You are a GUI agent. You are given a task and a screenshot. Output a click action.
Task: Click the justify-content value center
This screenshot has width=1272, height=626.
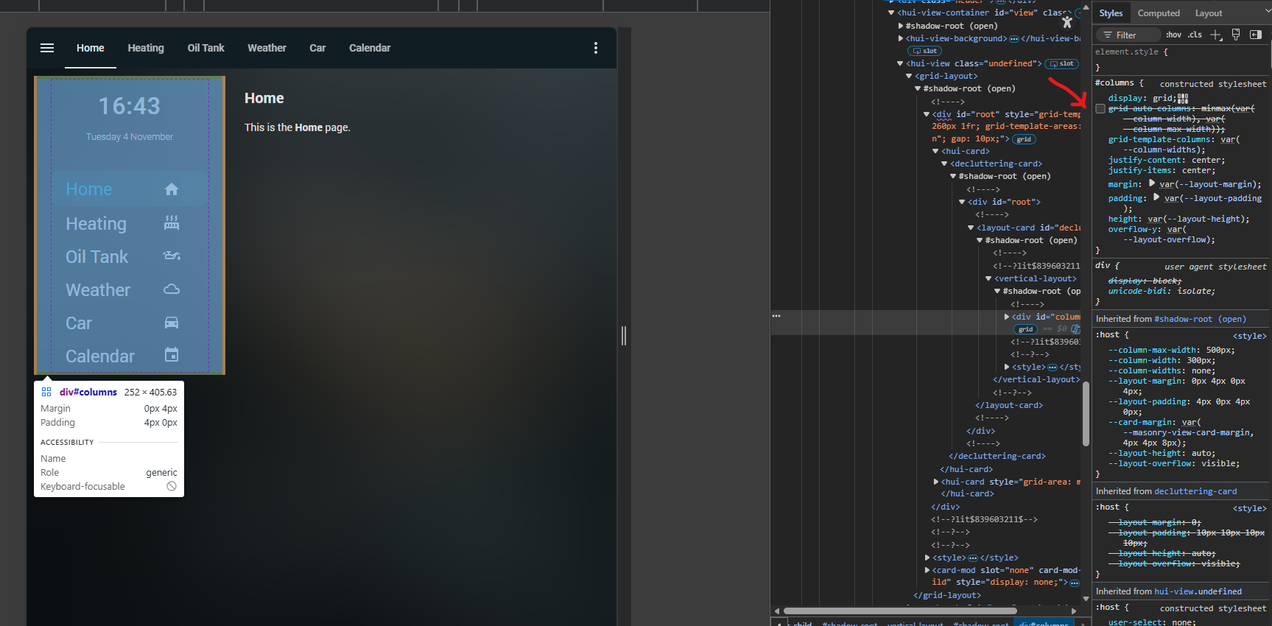pos(1207,160)
